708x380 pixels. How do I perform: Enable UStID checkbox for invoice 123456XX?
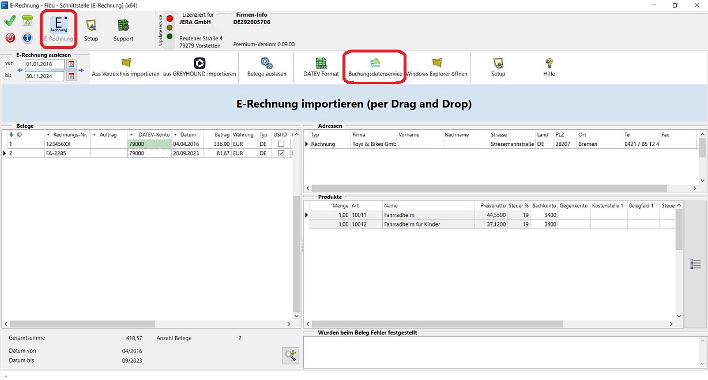tap(281, 144)
